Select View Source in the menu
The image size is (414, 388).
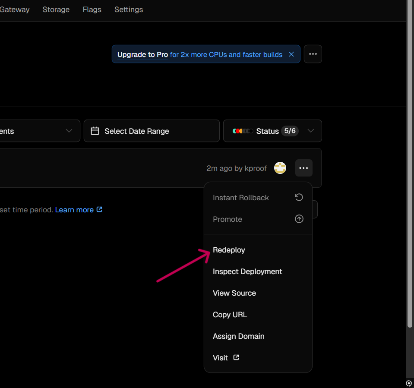(234, 293)
